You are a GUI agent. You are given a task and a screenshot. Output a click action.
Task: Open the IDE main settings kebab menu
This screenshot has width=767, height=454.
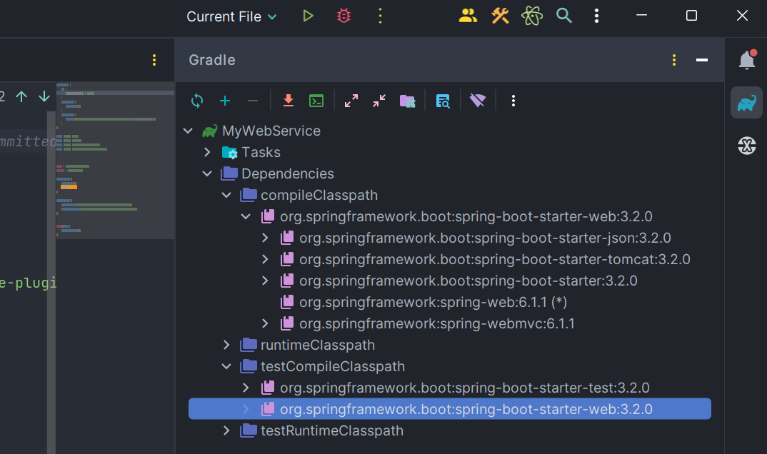tap(596, 16)
